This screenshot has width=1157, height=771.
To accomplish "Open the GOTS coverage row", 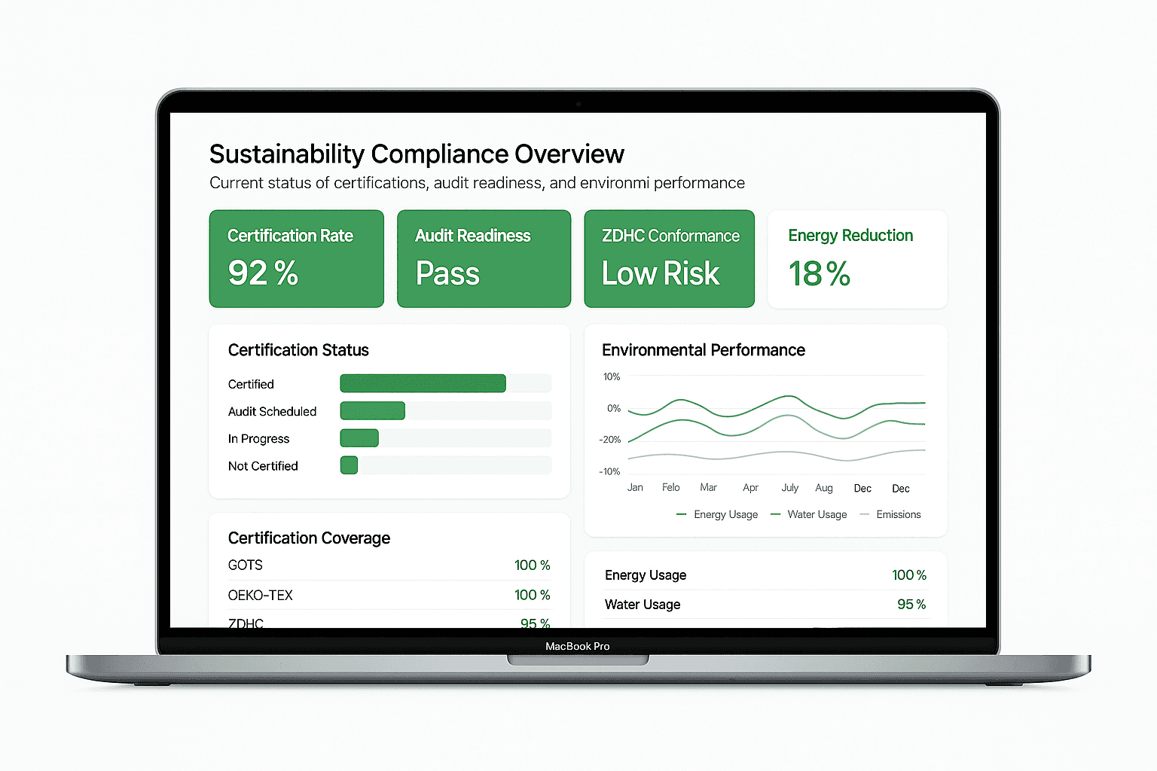I will click(x=389, y=565).
